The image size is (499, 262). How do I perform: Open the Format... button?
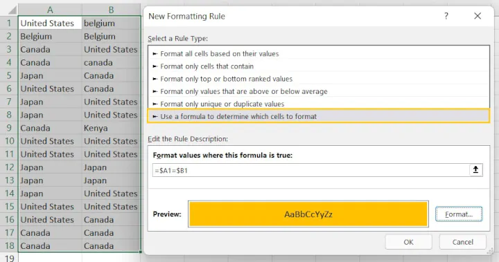click(459, 214)
